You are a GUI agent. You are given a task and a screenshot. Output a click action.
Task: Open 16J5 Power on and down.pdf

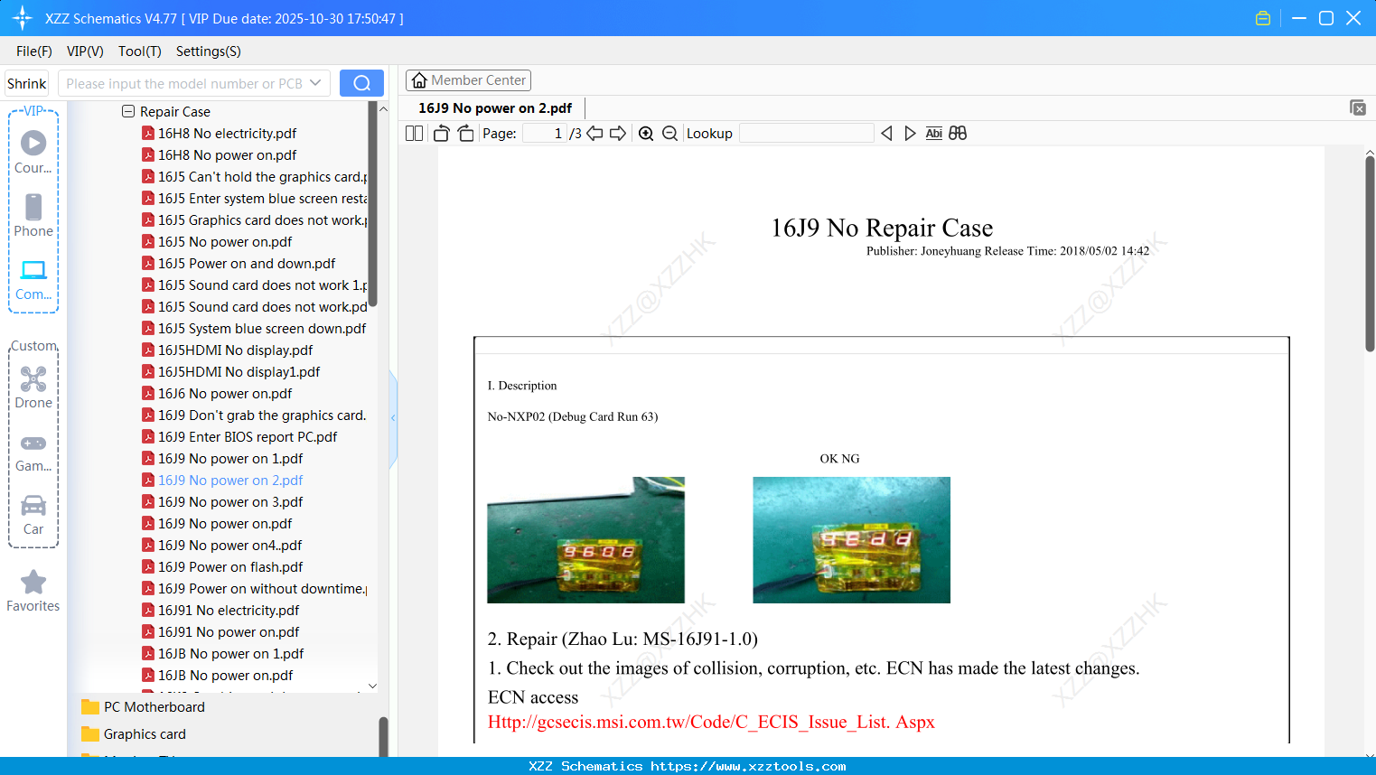pos(247,264)
